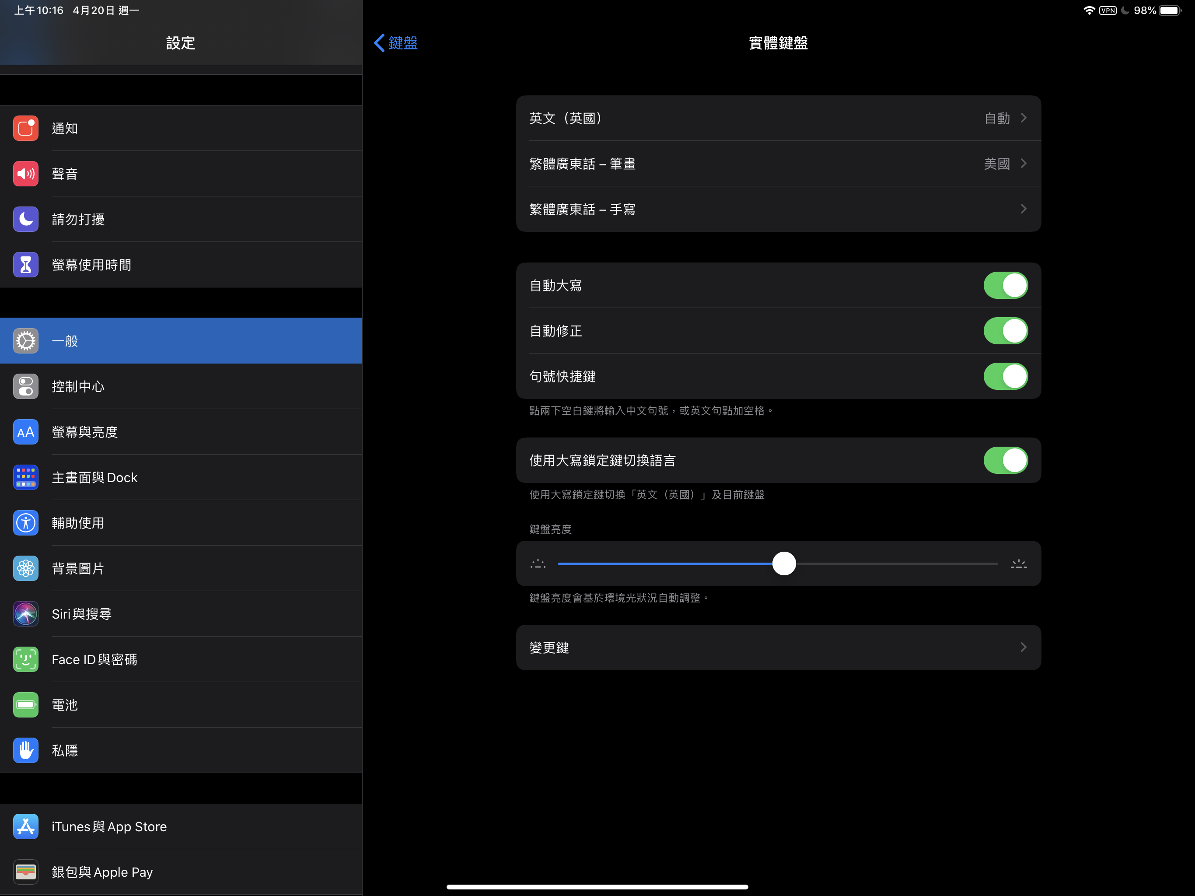
Task: Tap the 請勿打擾 moon icon
Action: tap(25, 219)
